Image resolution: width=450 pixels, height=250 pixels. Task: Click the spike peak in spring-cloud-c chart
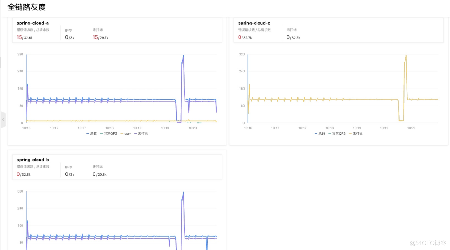406,55
